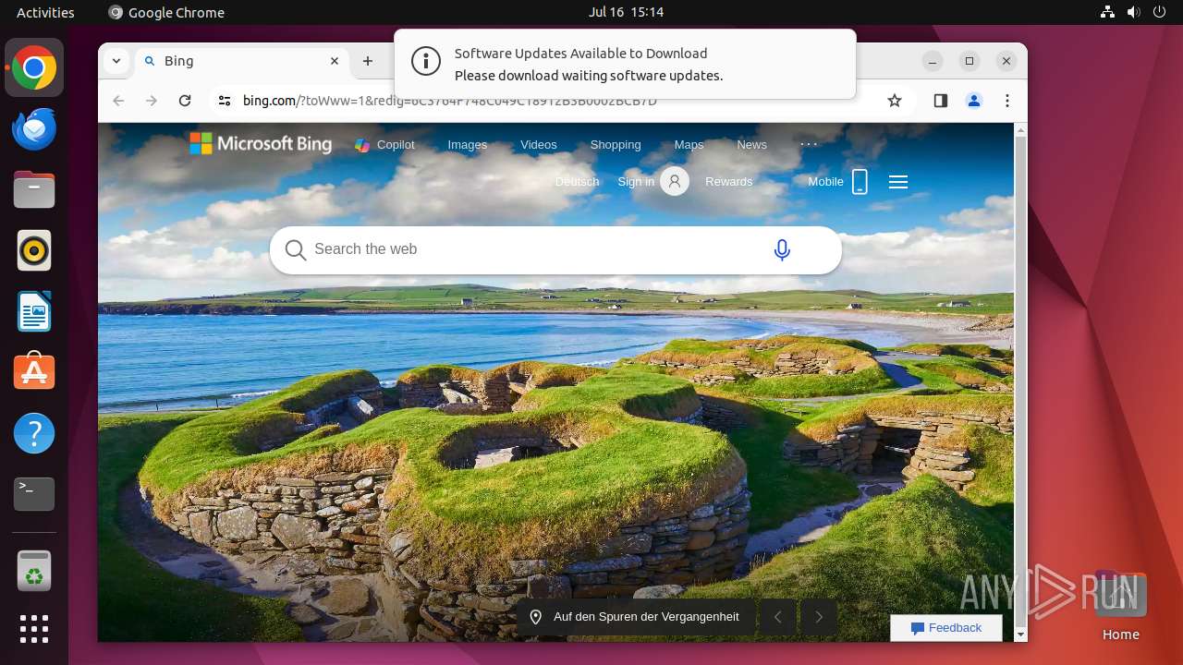Open the power menu in top bar

coord(1160,12)
